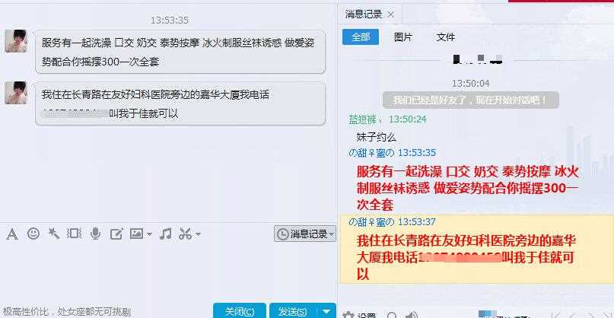
Task: Start a voice message with the microphone icon
Action: point(95,234)
